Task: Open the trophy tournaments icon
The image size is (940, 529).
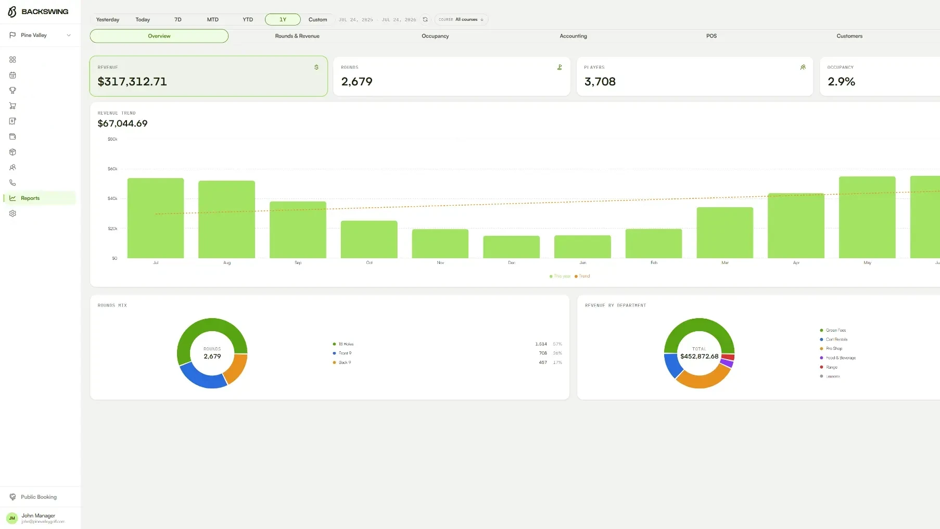Action: [12, 90]
